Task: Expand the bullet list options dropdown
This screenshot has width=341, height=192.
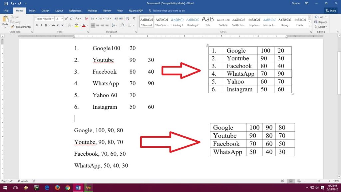Action: tap(96, 19)
